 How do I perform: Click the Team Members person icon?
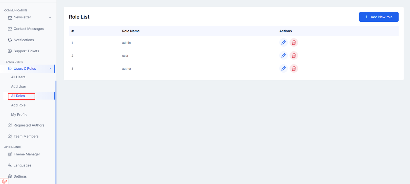pyautogui.click(x=10, y=136)
